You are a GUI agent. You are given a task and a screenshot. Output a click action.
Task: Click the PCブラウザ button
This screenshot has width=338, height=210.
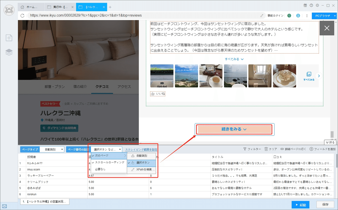(322, 16)
